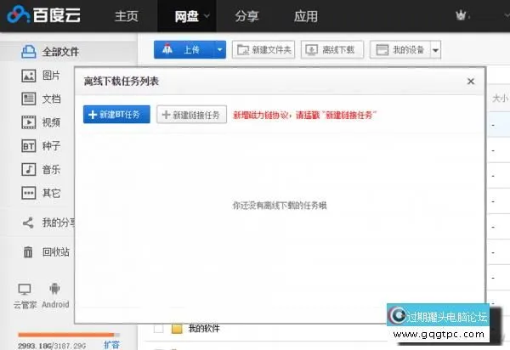Click the 扩容 link
Viewport: 510px width, 350px height.
[x=111, y=345]
